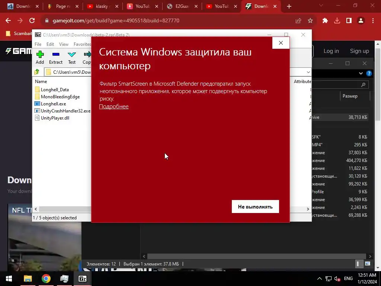Viewport: 381px width, 286px height.
Task: Open Chrome from the taskbar
Action: [x=46, y=279]
